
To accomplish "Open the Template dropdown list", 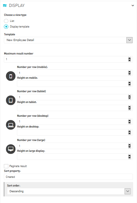I will 129,40.
